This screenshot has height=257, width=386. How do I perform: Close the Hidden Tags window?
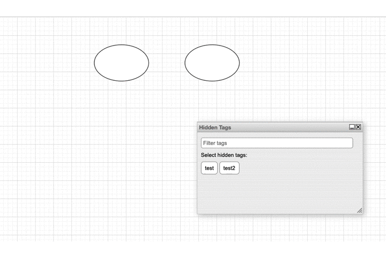(x=358, y=127)
